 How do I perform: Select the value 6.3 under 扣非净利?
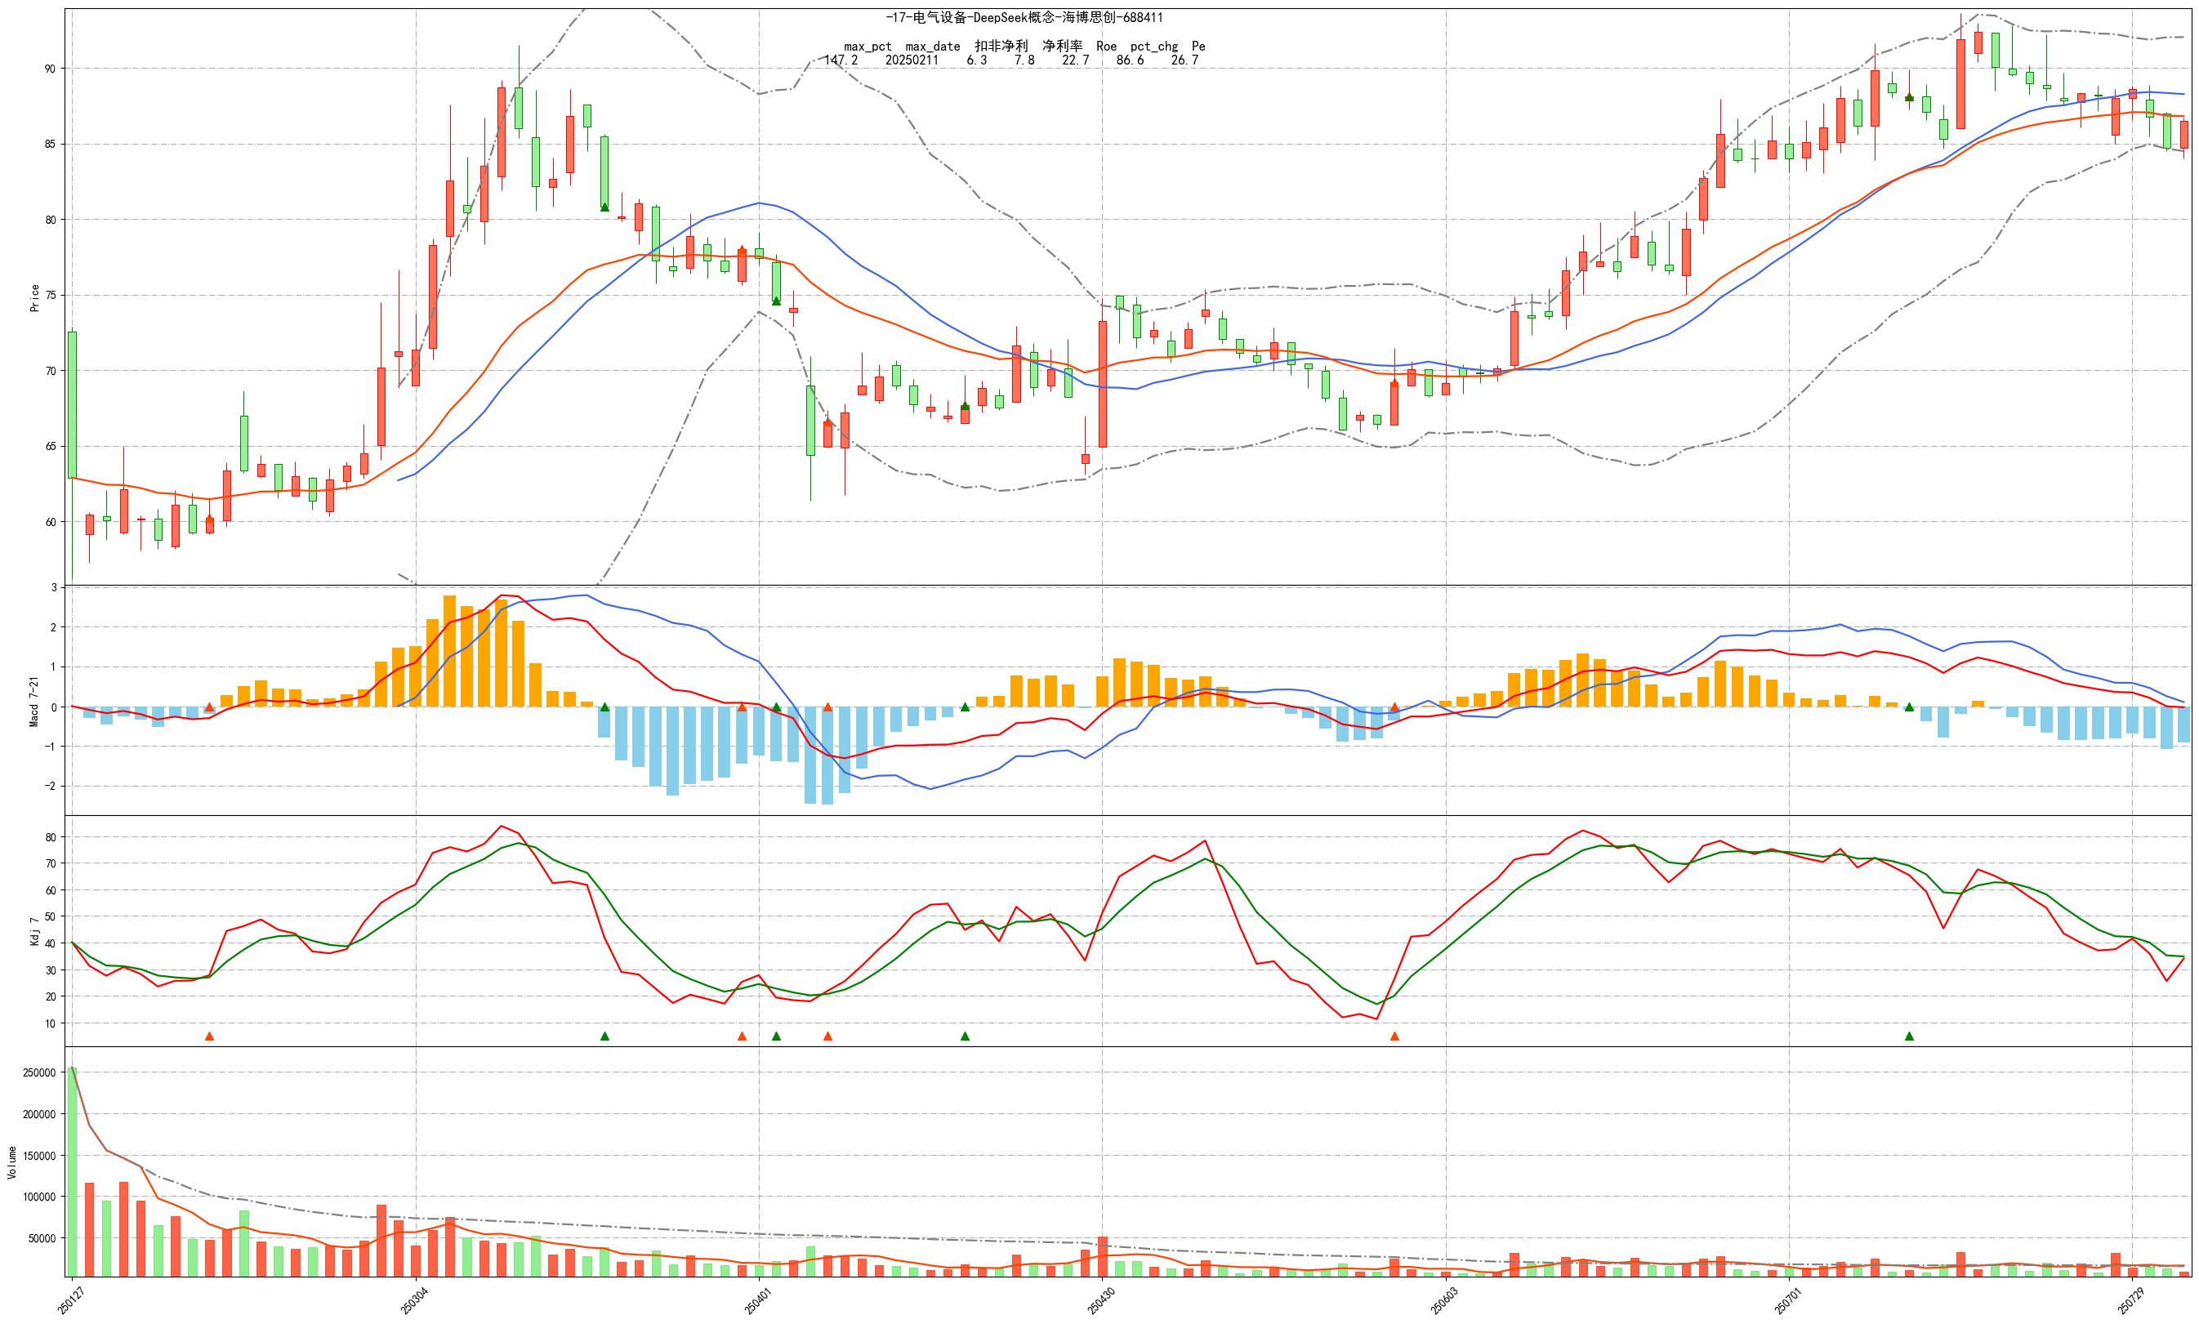(977, 60)
